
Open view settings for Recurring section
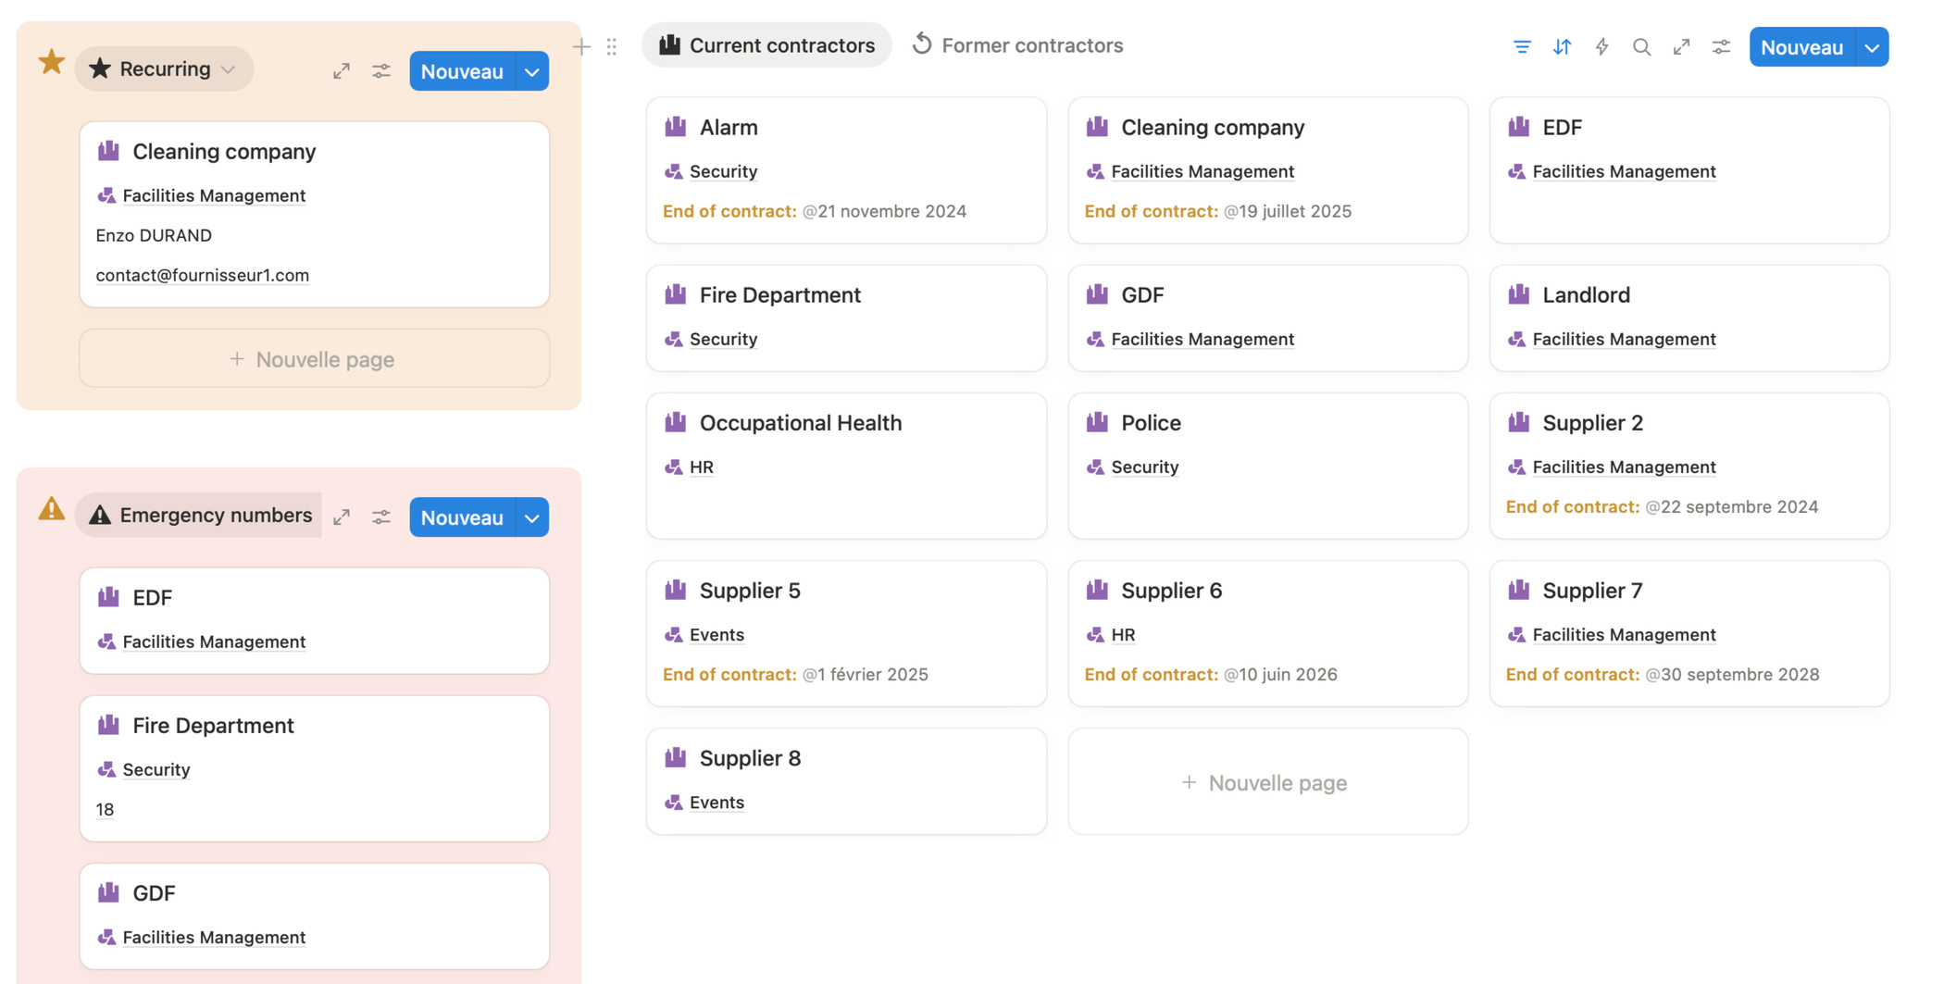[x=381, y=71]
